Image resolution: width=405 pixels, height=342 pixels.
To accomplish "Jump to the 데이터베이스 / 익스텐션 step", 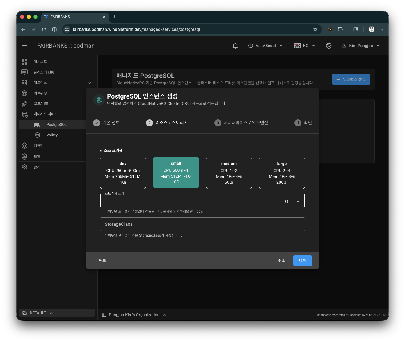I will 241,123.
